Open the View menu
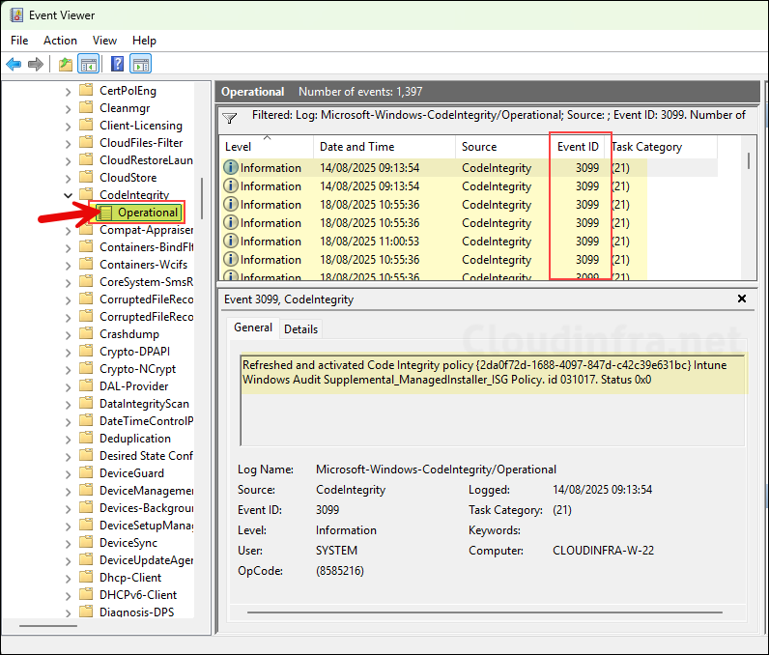Image resolution: width=769 pixels, height=655 pixels. [x=104, y=41]
